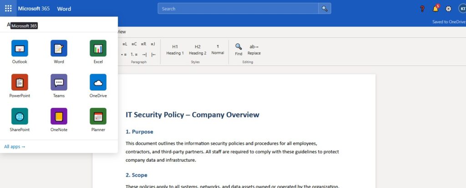The image size is (466, 188).
Task: Apply the Normal paragraph style
Action: [x=218, y=50]
